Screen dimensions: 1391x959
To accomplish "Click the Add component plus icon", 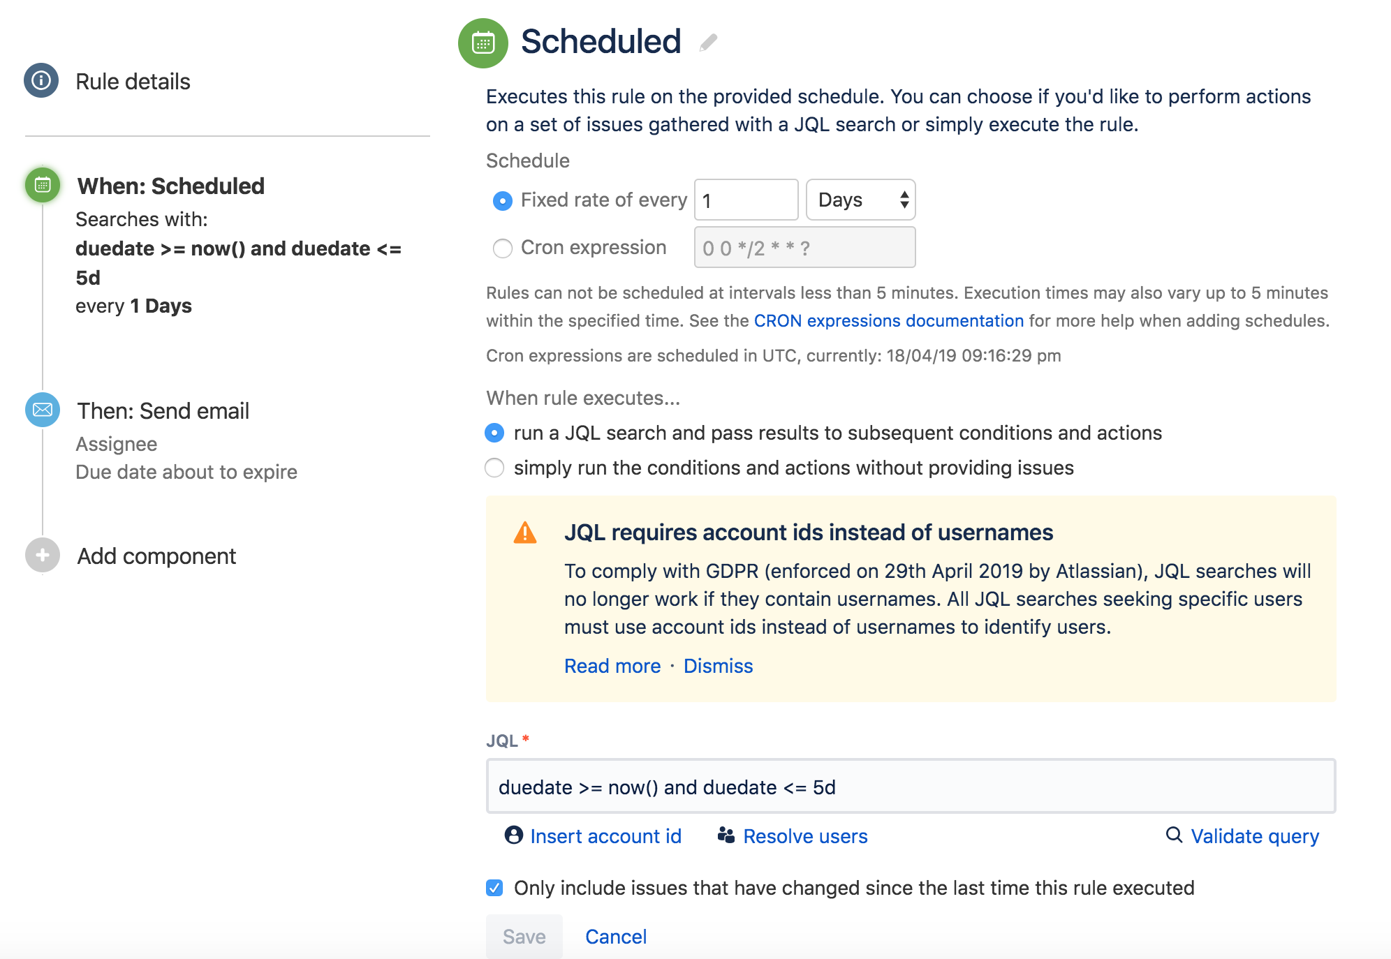I will (x=43, y=556).
